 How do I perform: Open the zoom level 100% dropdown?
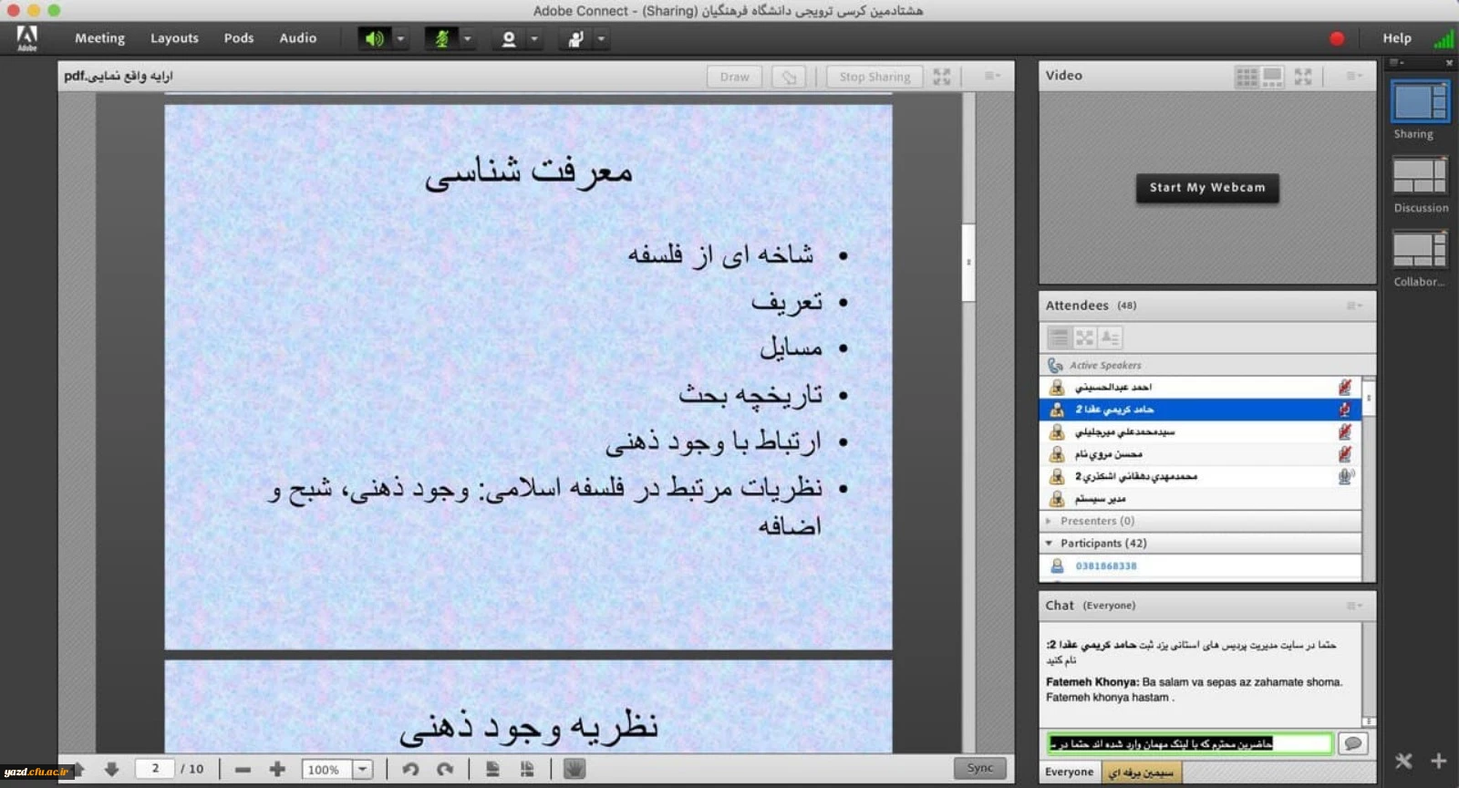363,769
